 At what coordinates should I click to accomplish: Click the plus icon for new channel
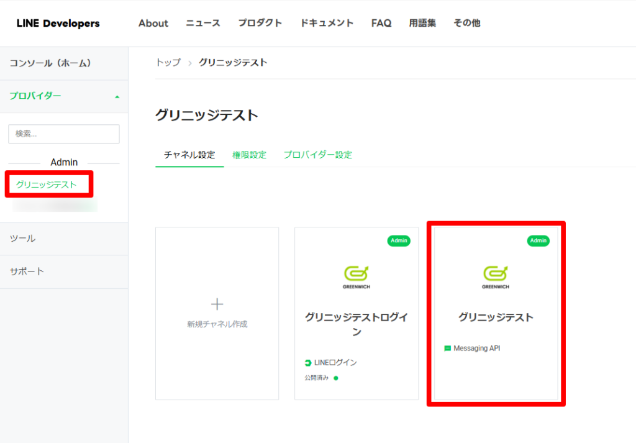(217, 304)
